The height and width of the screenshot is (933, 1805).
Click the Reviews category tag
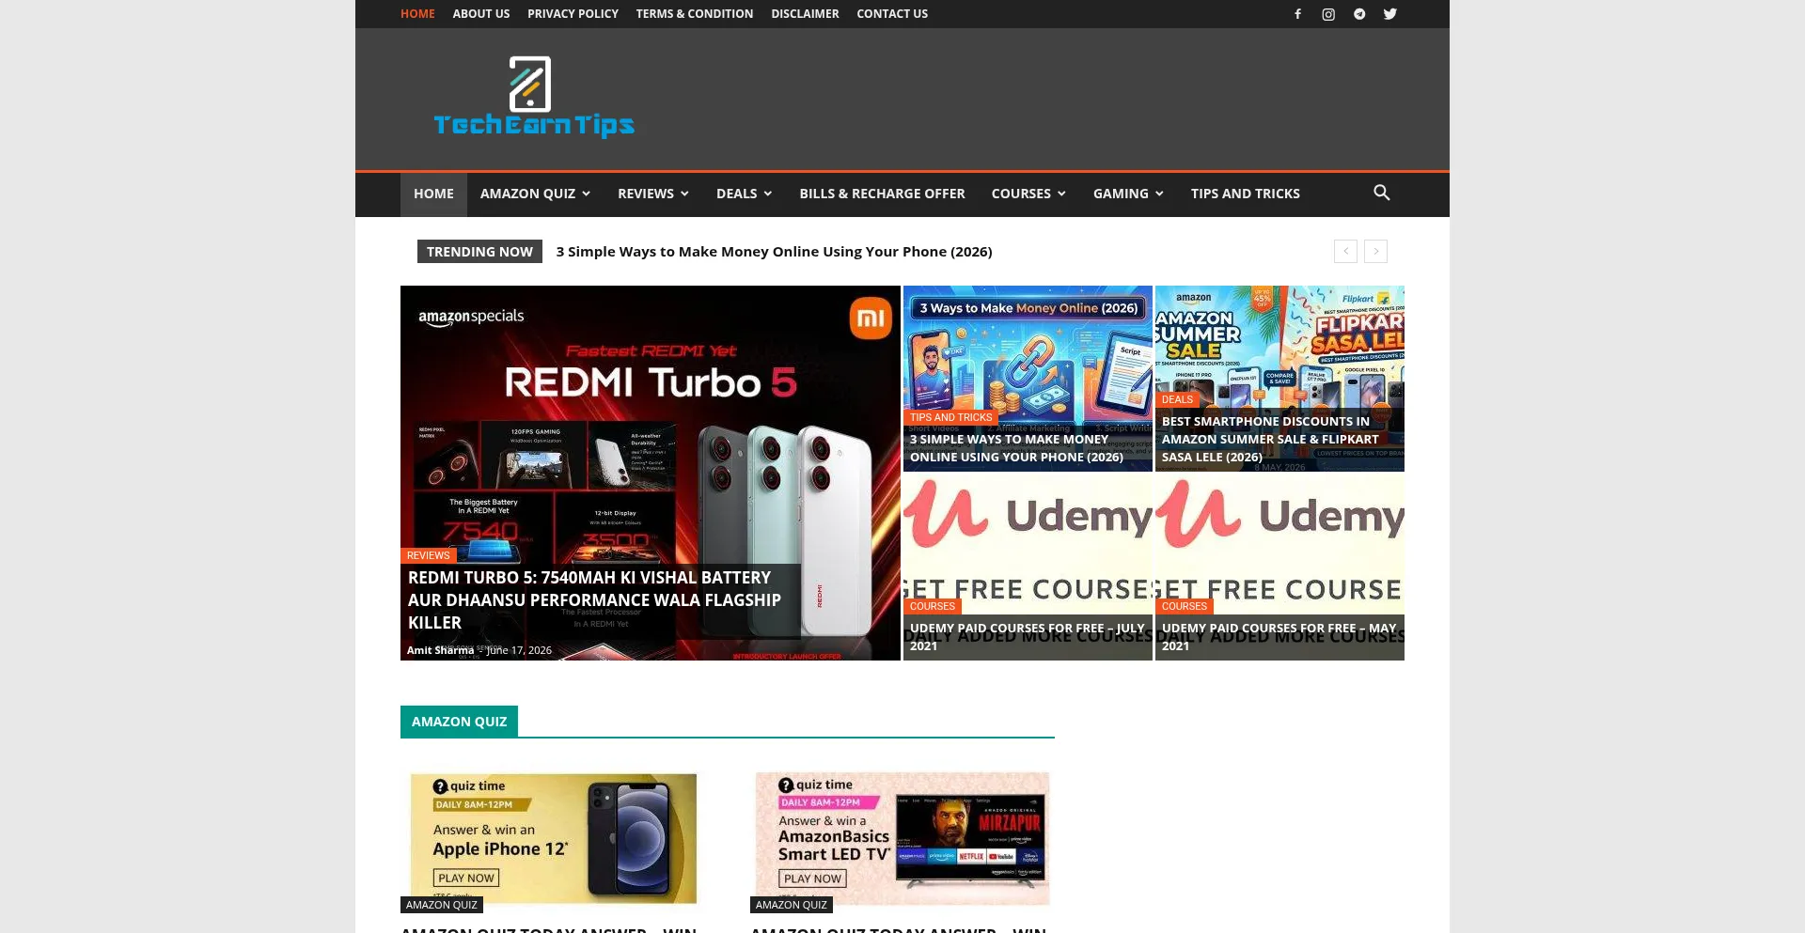[x=428, y=555]
